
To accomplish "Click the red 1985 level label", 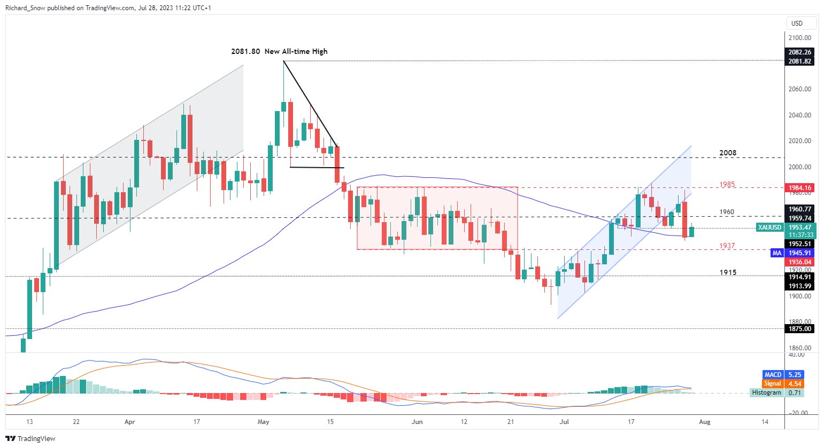I will 727,184.
